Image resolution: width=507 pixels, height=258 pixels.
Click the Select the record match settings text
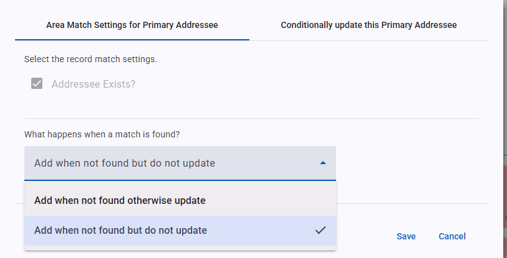coord(90,59)
